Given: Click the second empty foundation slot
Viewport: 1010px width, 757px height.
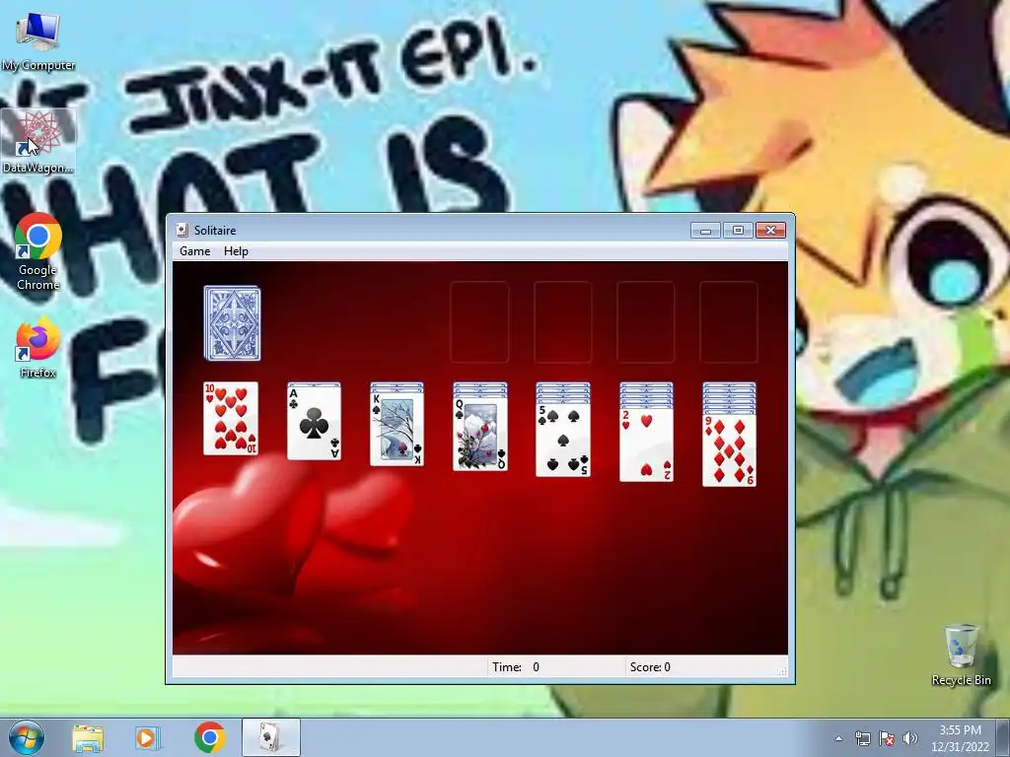Looking at the screenshot, I should [563, 322].
